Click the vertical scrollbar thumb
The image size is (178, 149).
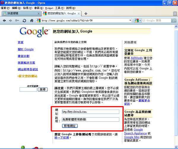click(176, 83)
